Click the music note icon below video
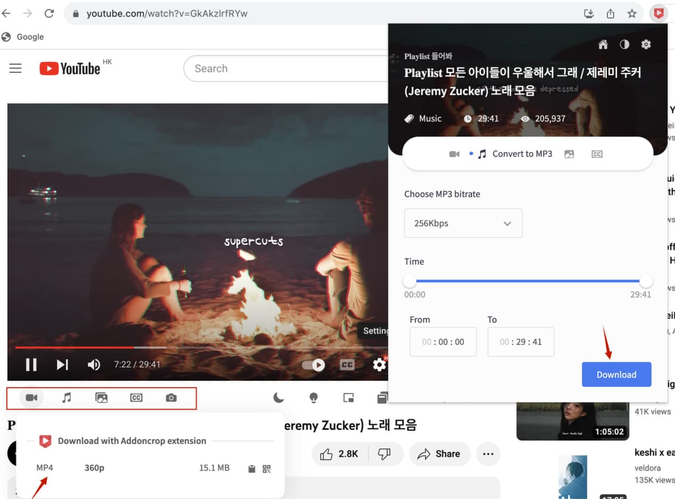Viewport: 675px width, 499px height. [x=67, y=398]
